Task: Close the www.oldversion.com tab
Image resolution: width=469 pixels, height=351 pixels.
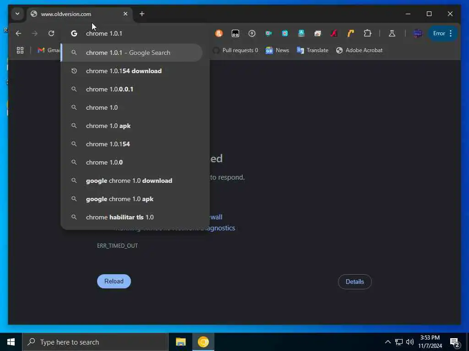Action: coord(125,14)
